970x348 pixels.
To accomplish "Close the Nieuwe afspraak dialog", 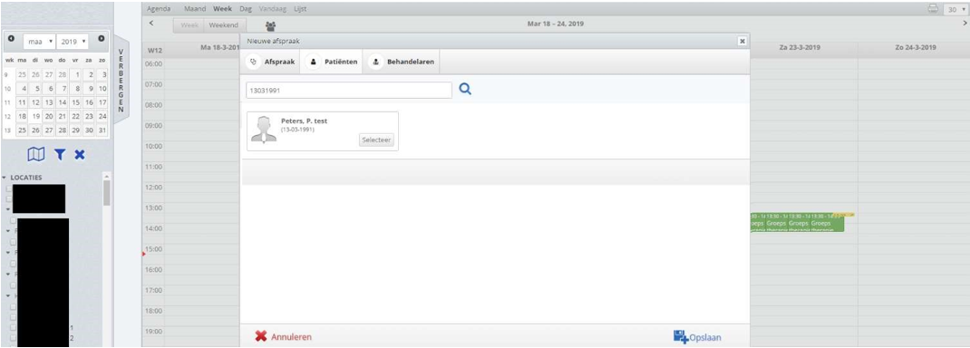I will (742, 40).
